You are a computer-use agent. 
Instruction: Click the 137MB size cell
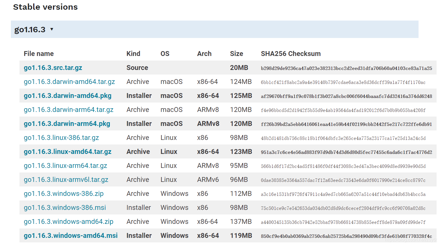pos(241,222)
